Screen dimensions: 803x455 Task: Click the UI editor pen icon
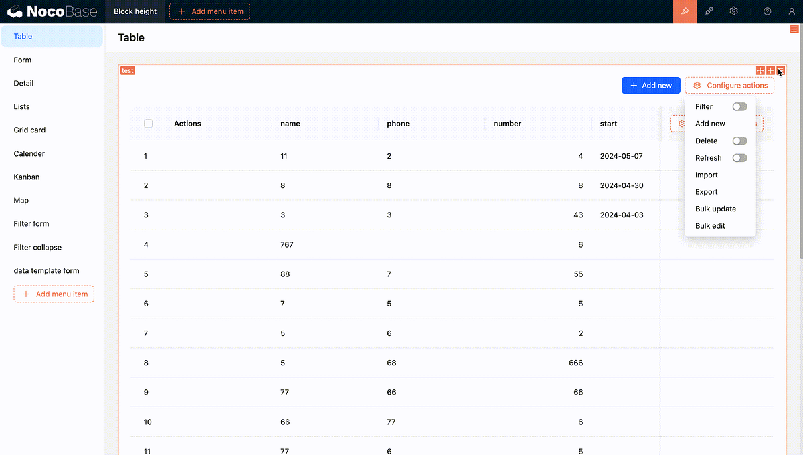click(x=685, y=11)
